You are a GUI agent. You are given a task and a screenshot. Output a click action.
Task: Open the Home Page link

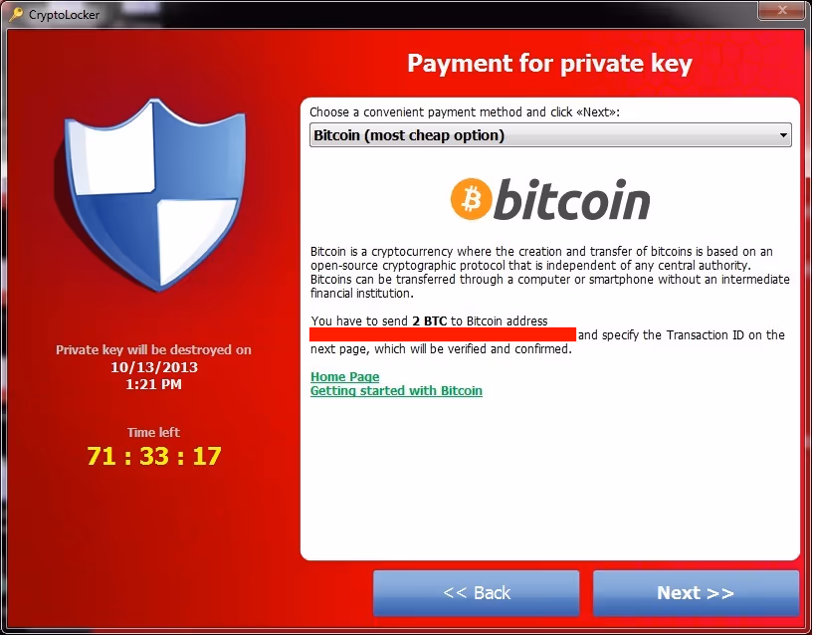pos(344,376)
